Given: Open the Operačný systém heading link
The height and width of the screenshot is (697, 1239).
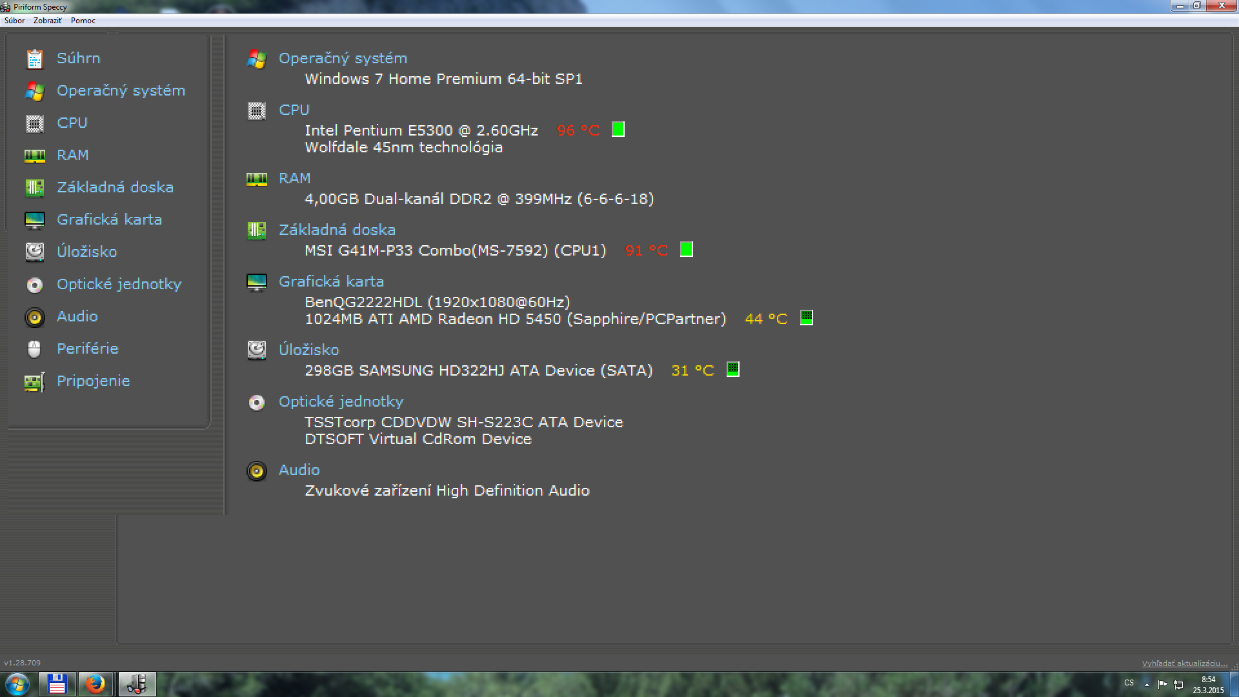Looking at the screenshot, I should pyautogui.click(x=343, y=58).
